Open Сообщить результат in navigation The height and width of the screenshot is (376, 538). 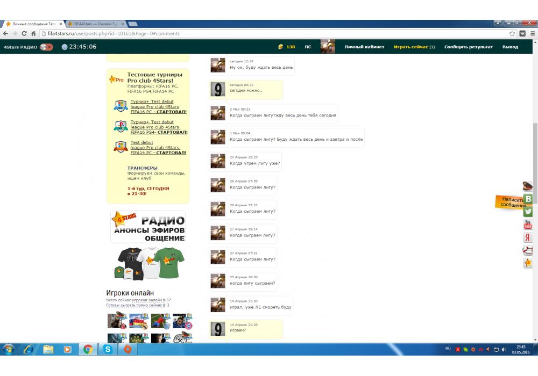(x=468, y=47)
